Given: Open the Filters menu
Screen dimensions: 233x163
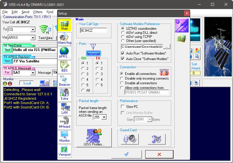Looking at the screenshot, I should pos(38,12).
